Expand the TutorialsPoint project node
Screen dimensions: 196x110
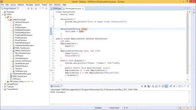(x=3, y=89)
